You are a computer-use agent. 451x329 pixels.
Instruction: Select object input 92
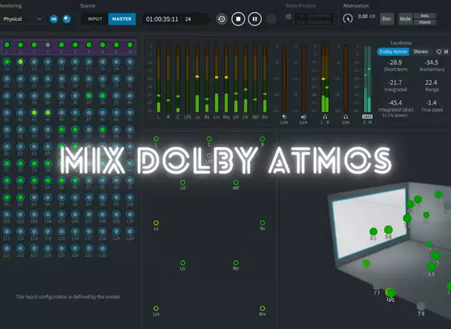(21, 197)
